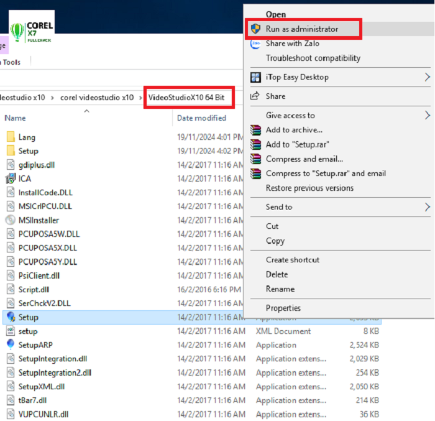Viewport: 435px width, 421px height.
Task: Sort files by Date modified column header
Action: click(x=201, y=118)
